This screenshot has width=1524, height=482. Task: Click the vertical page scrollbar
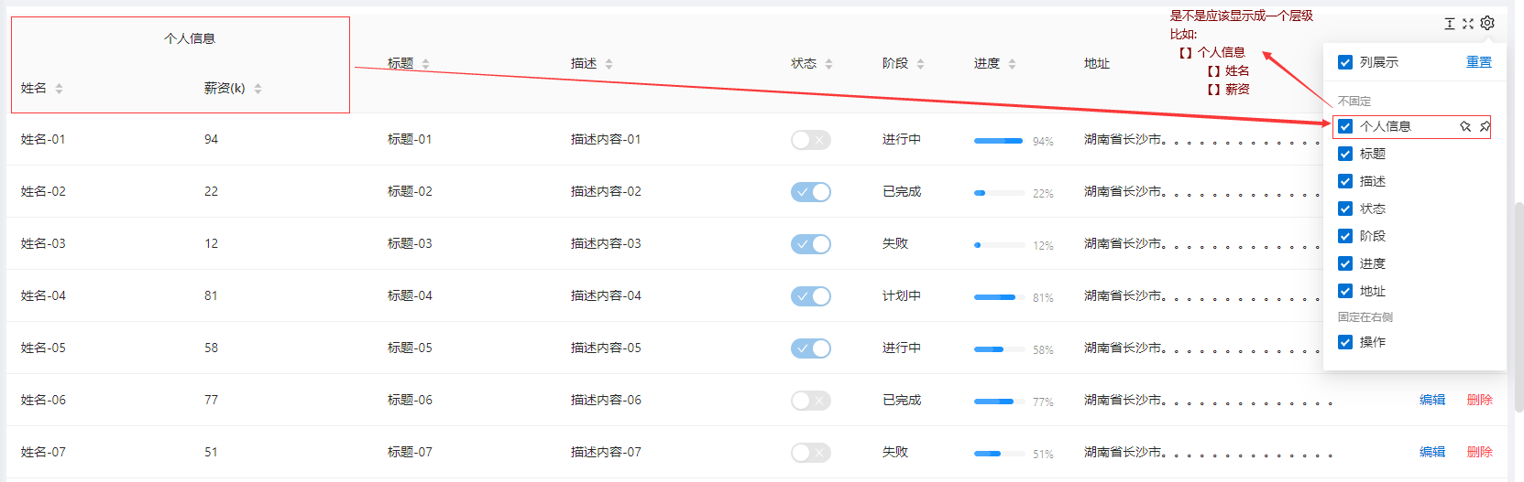point(1519,306)
